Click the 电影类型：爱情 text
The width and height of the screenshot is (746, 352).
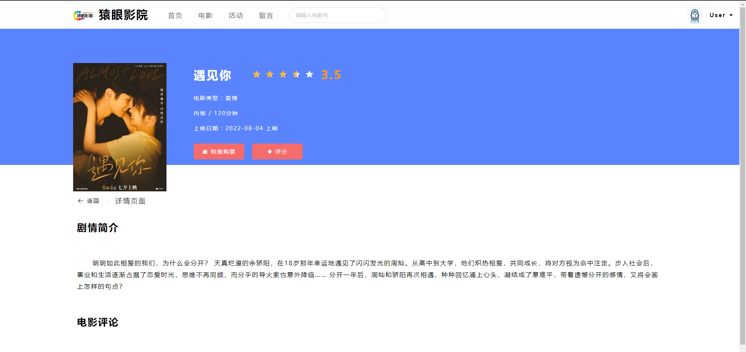pyautogui.click(x=215, y=98)
